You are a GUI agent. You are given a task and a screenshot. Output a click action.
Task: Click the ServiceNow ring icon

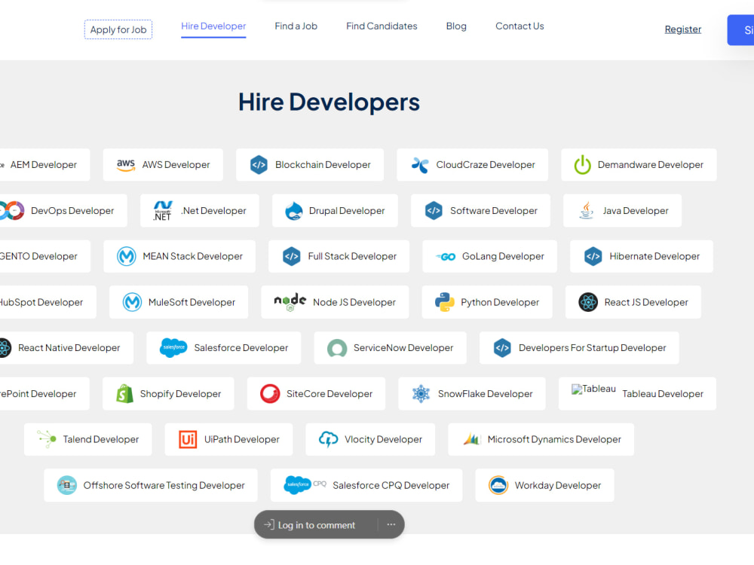pyautogui.click(x=337, y=348)
